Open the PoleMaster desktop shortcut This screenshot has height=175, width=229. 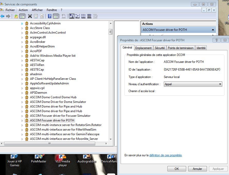coord(39,159)
